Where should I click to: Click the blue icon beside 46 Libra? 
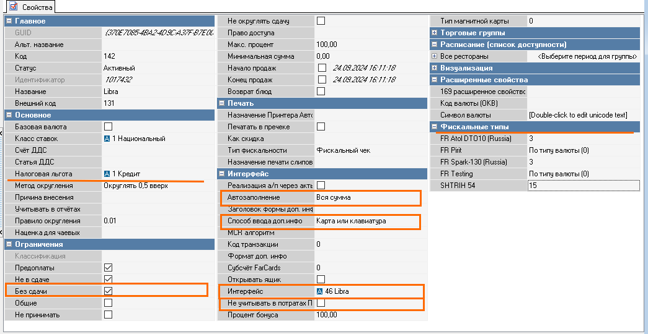[x=320, y=291]
